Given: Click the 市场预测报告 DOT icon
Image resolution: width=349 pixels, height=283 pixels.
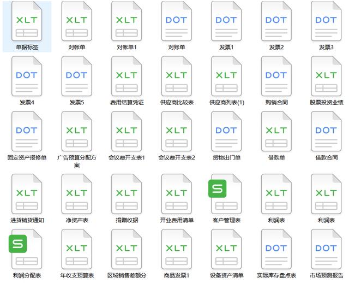Looking at the screenshot, I should point(326,249).
